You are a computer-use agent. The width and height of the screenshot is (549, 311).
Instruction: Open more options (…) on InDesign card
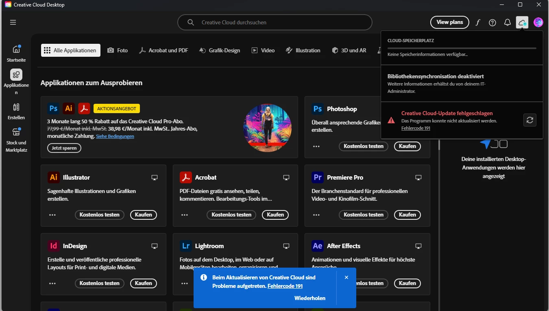click(x=52, y=283)
